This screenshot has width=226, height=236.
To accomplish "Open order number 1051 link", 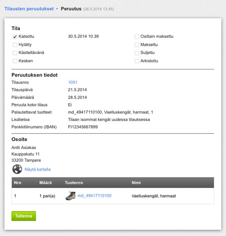I will pos(73,82).
